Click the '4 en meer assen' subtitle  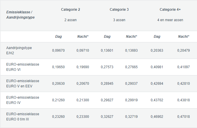tap(170, 20)
